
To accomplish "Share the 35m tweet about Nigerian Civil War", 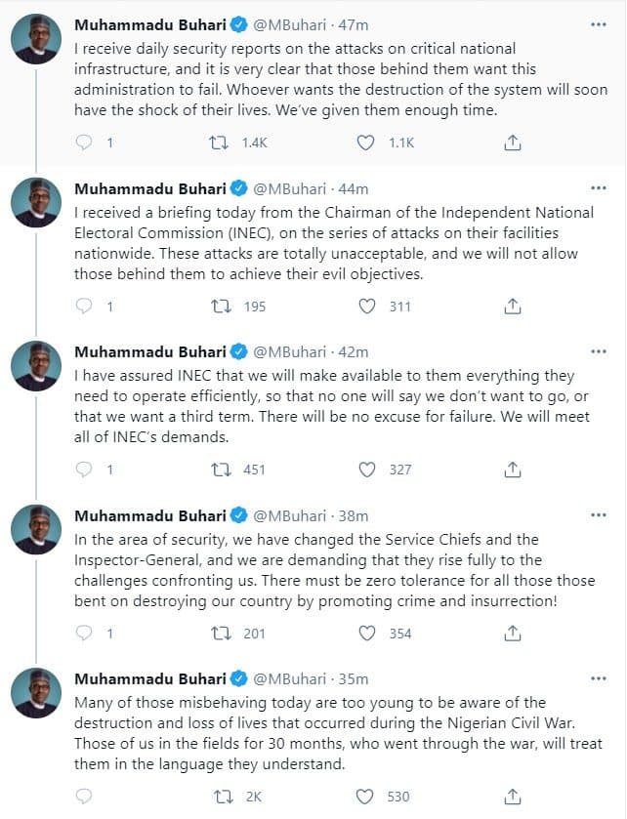I will pos(513,797).
